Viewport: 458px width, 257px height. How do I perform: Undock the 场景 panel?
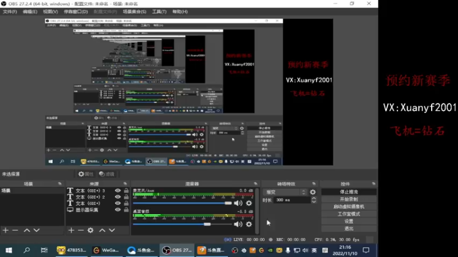tap(60, 183)
